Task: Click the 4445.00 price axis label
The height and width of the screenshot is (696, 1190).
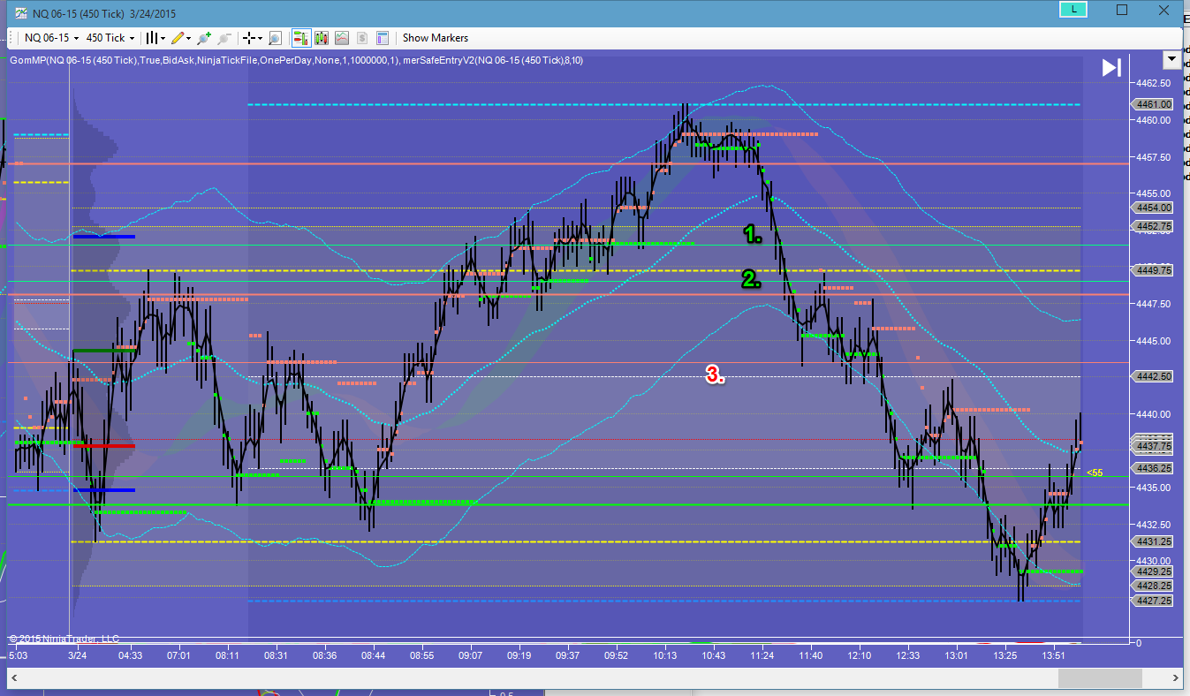Action: click(x=1154, y=340)
